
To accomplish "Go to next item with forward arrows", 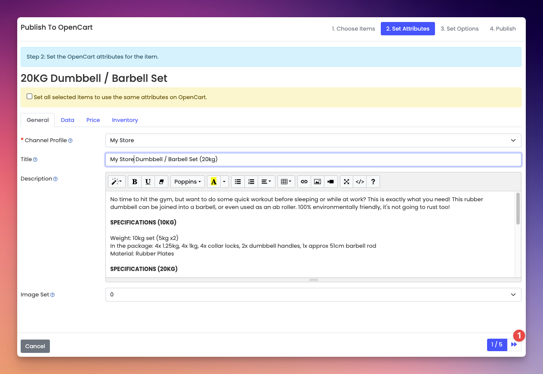I will 514,345.
